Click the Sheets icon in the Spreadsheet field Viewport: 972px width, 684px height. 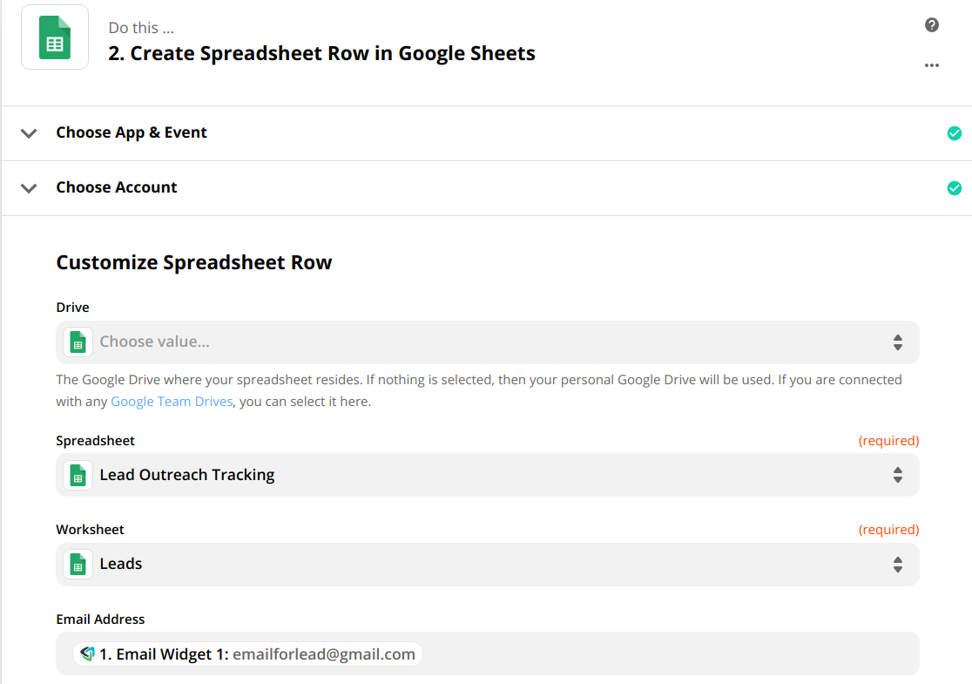tap(78, 475)
